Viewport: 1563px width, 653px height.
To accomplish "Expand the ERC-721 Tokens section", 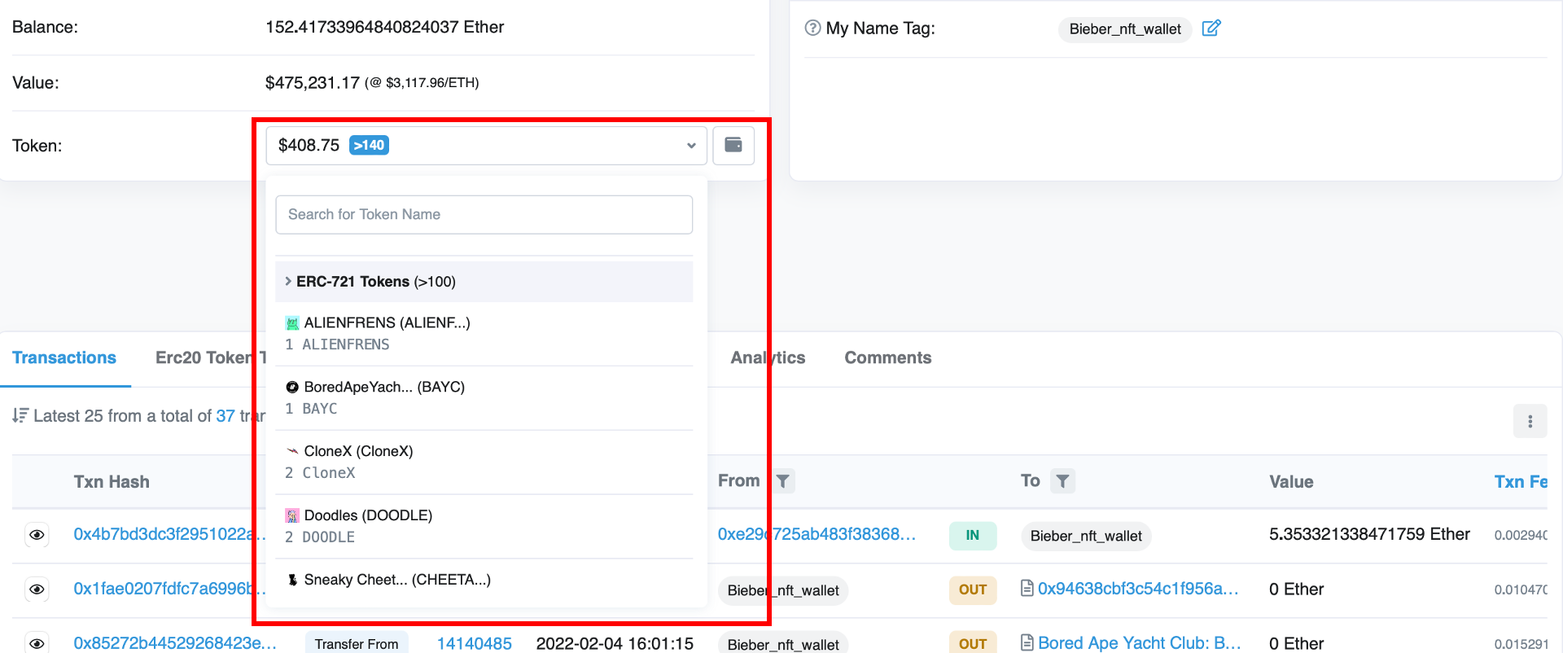I will [484, 282].
